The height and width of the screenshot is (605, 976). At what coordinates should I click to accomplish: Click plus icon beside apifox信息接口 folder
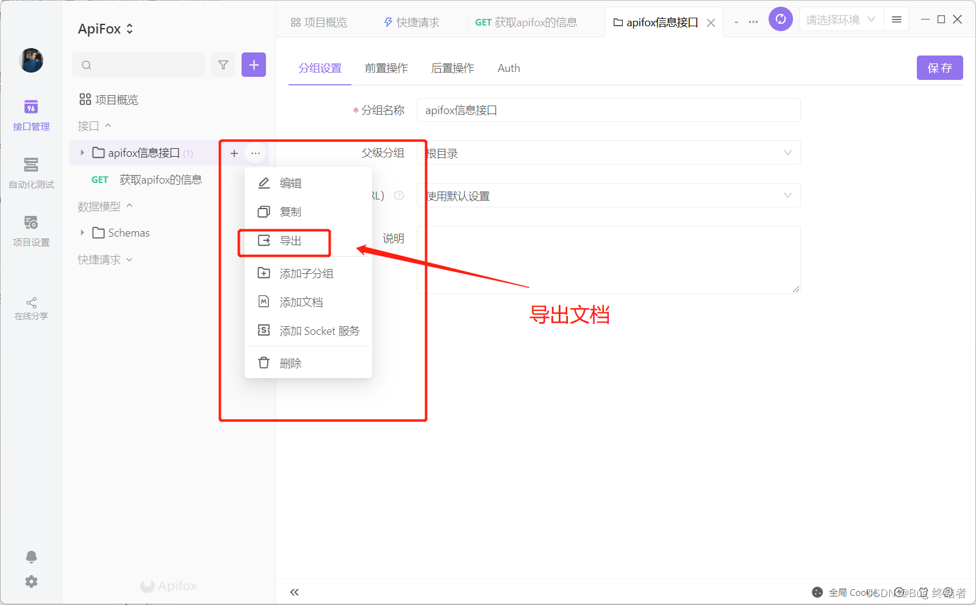pos(234,153)
